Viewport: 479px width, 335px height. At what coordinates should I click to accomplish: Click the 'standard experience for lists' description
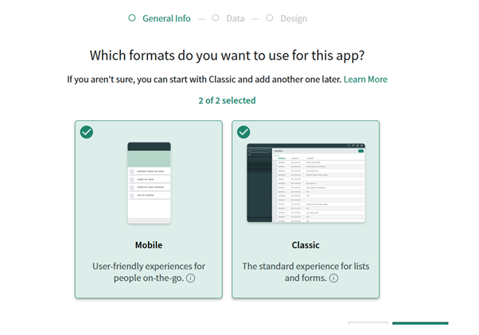(306, 266)
